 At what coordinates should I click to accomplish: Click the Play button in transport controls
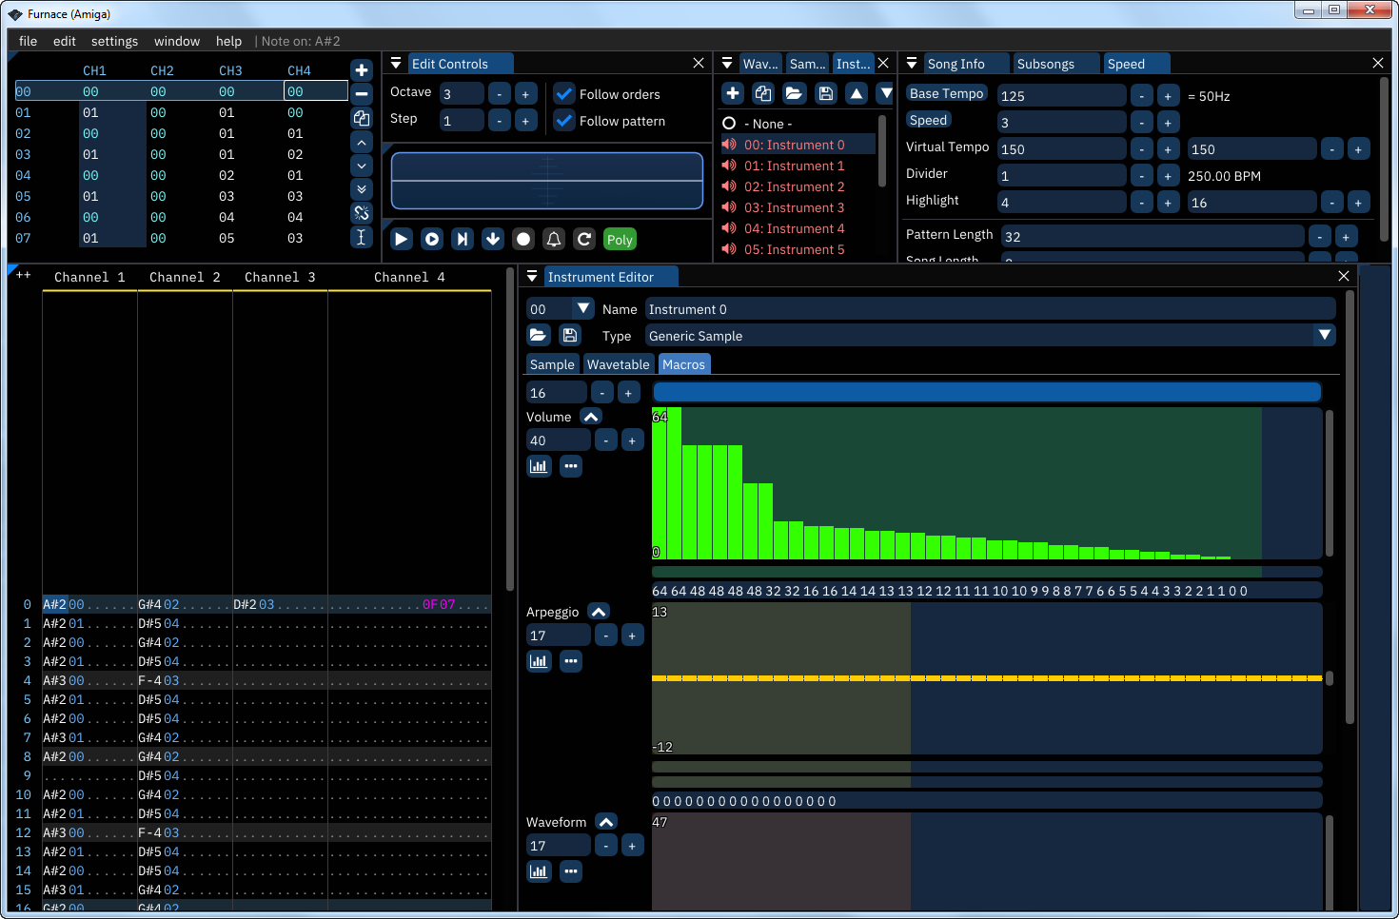pyautogui.click(x=402, y=239)
